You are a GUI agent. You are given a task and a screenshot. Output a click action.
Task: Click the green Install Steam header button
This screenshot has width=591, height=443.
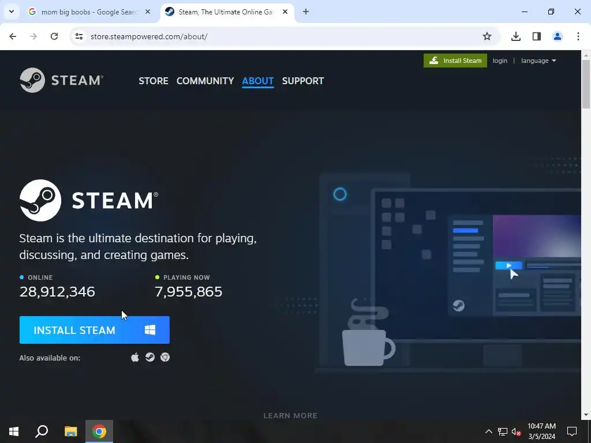click(x=455, y=61)
